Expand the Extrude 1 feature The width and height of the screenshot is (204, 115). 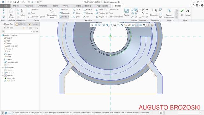pos(3,73)
